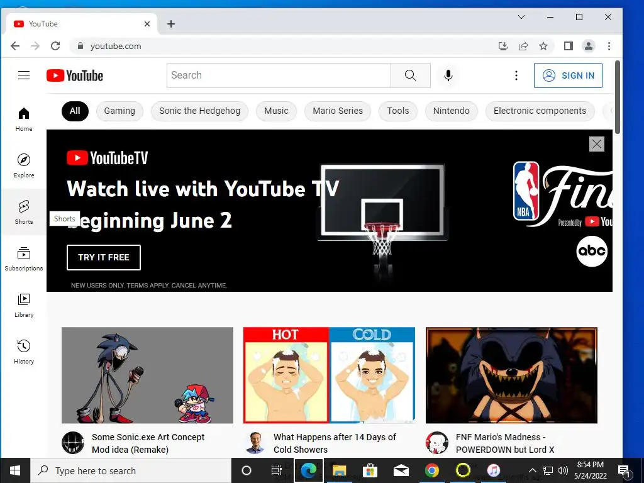Open Sonic.exe video channel avatar
Screen dimensions: 644x483
point(73,443)
